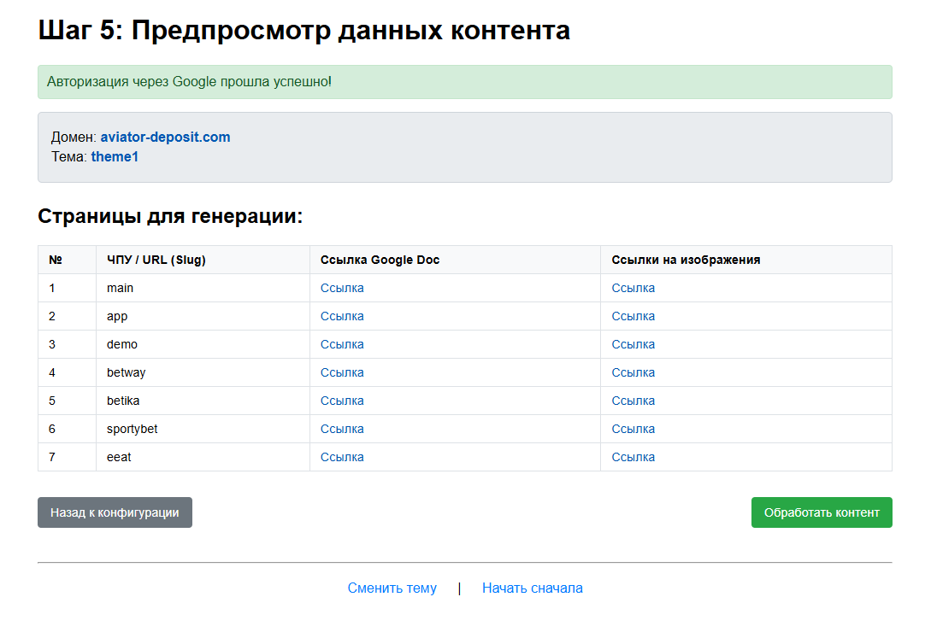This screenshot has width=931, height=638.
Task: Open the image links for the main page
Action: pyautogui.click(x=633, y=288)
